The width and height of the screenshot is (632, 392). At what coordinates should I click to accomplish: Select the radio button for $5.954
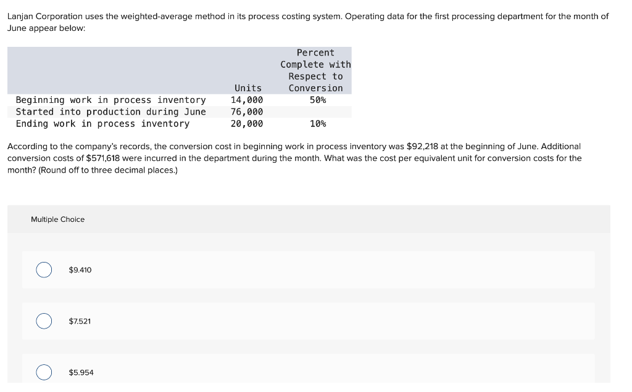43,372
